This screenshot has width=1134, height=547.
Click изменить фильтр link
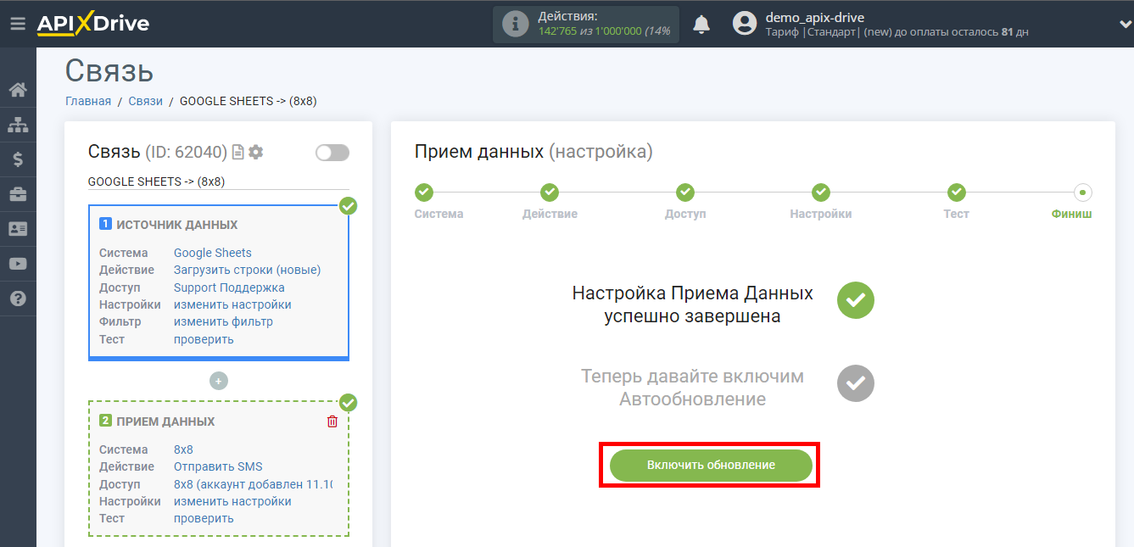[x=223, y=321]
